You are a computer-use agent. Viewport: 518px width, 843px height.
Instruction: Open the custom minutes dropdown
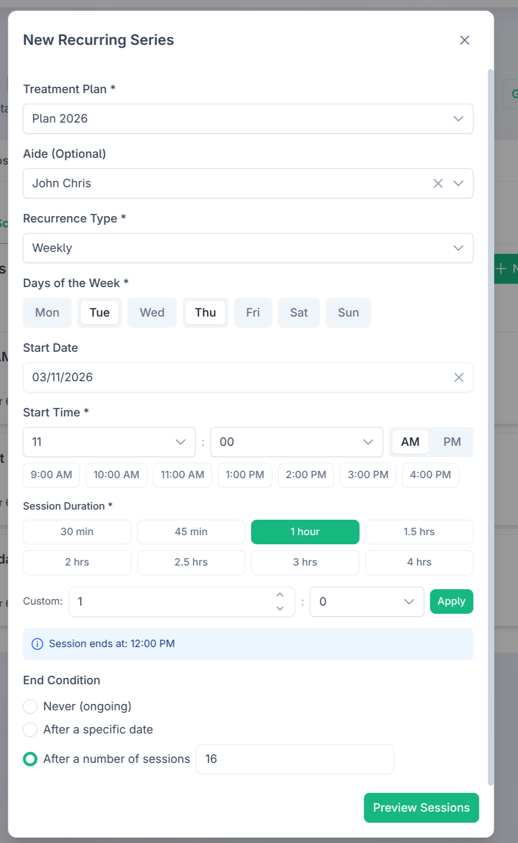(x=367, y=602)
